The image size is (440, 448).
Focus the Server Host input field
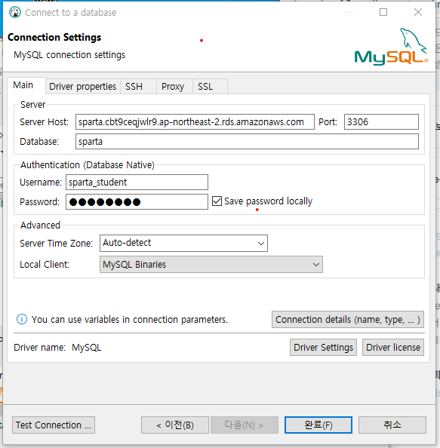(x=195, y=122)
